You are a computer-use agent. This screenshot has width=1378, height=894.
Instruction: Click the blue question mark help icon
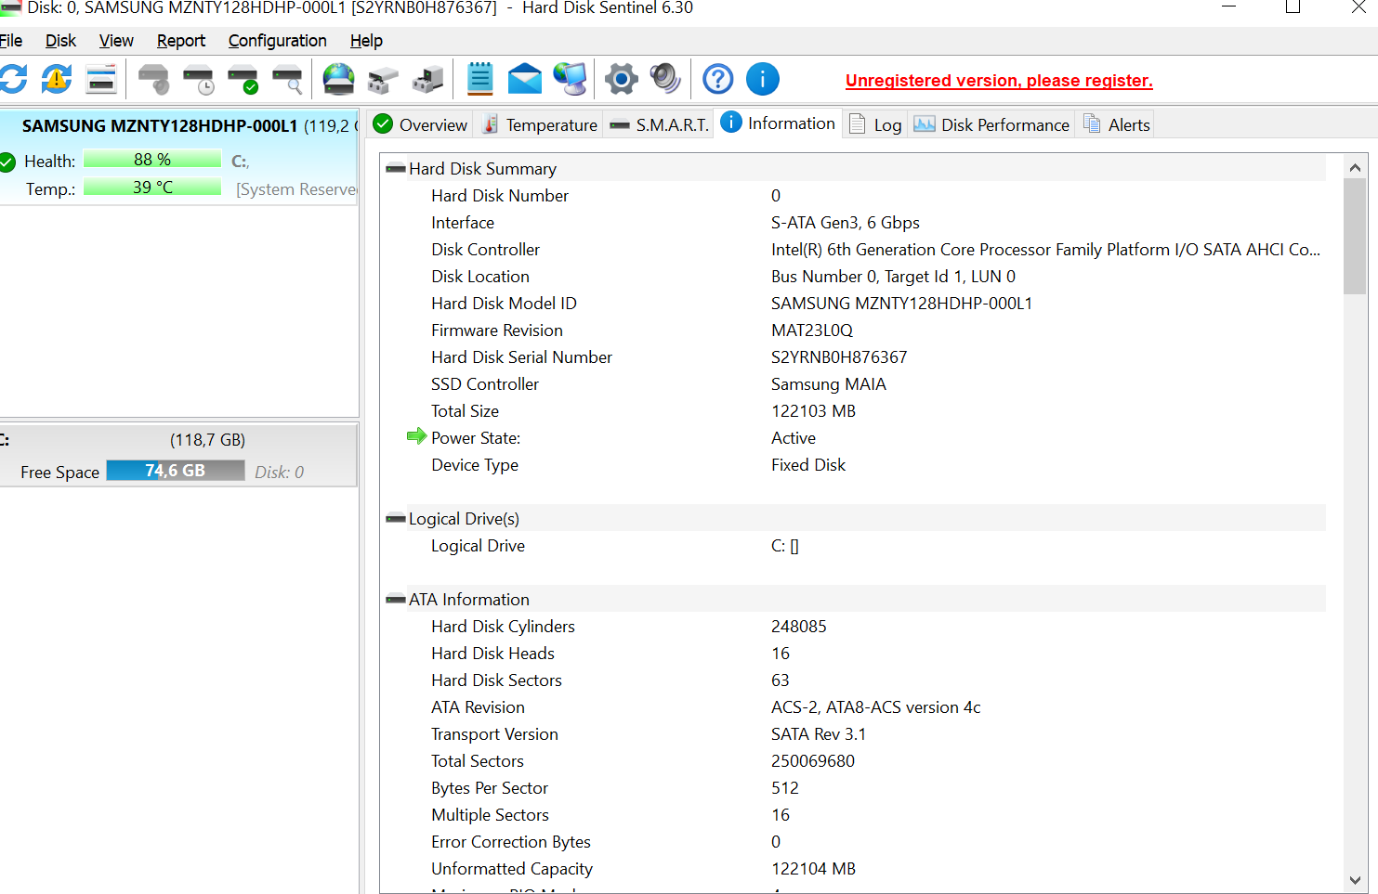pyautogui.click(x=717, y=80)
